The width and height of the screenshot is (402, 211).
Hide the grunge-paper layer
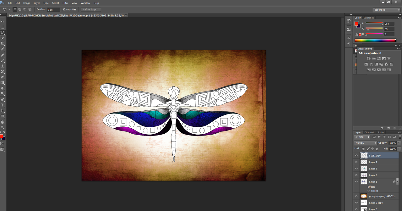coord(356,196)
